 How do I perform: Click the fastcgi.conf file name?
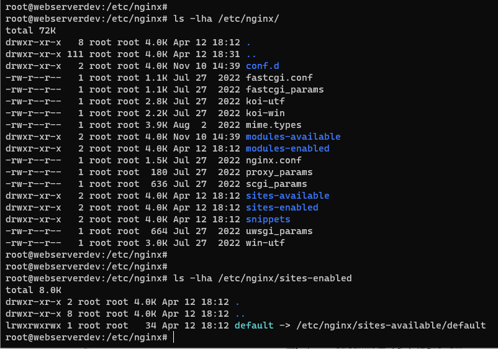(x=279, y=78)
